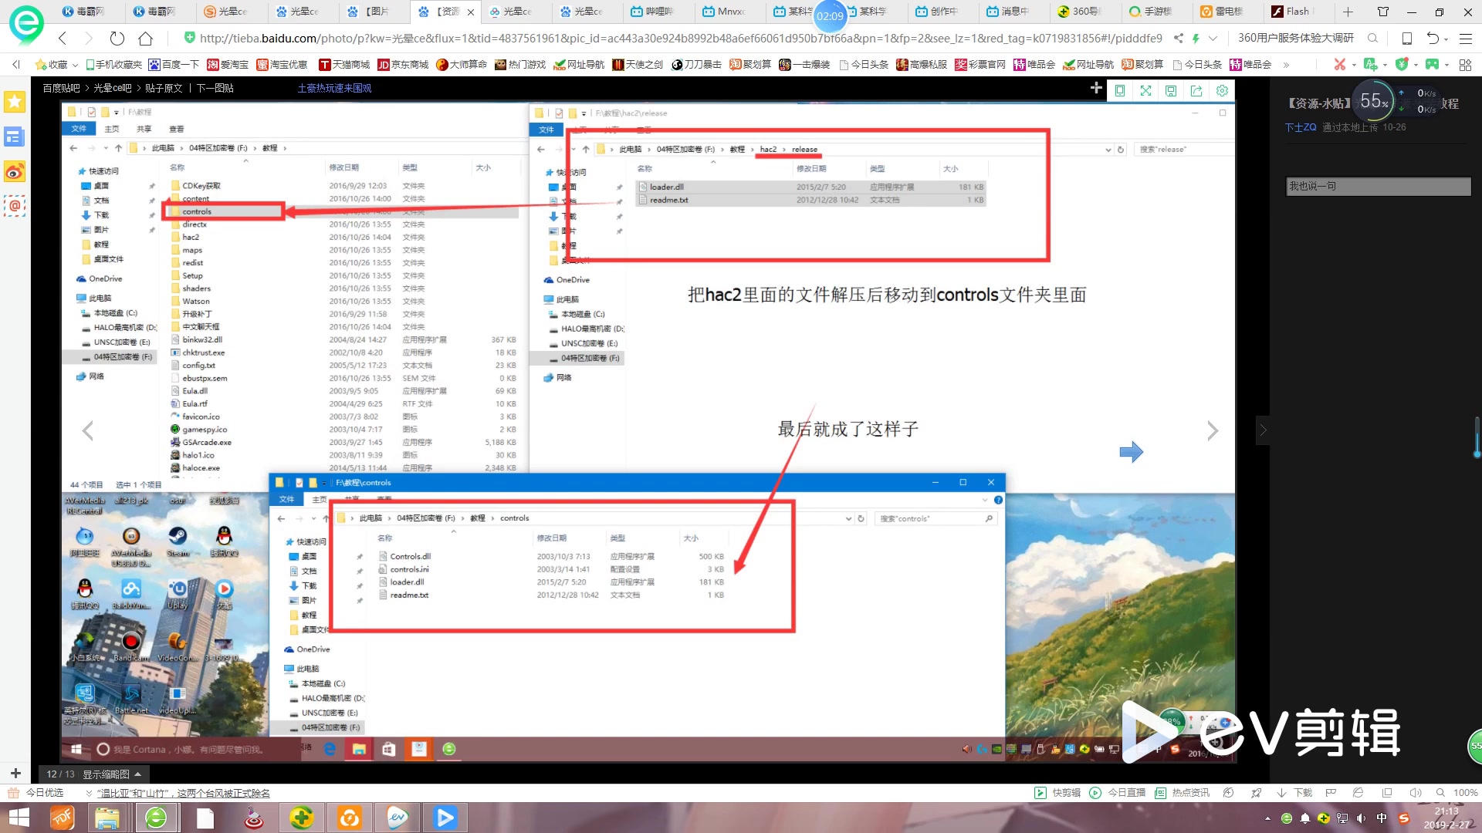1482x833 pixels.
Task: Click the red scissors screenshot tool
Action: pos(1340,65)
